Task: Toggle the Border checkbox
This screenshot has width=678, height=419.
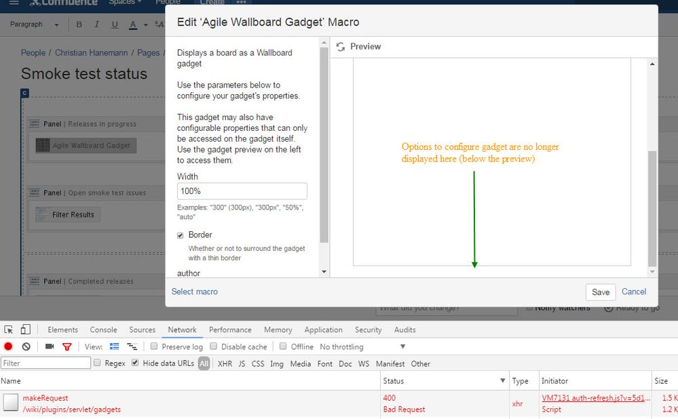Action: [181, 235]
